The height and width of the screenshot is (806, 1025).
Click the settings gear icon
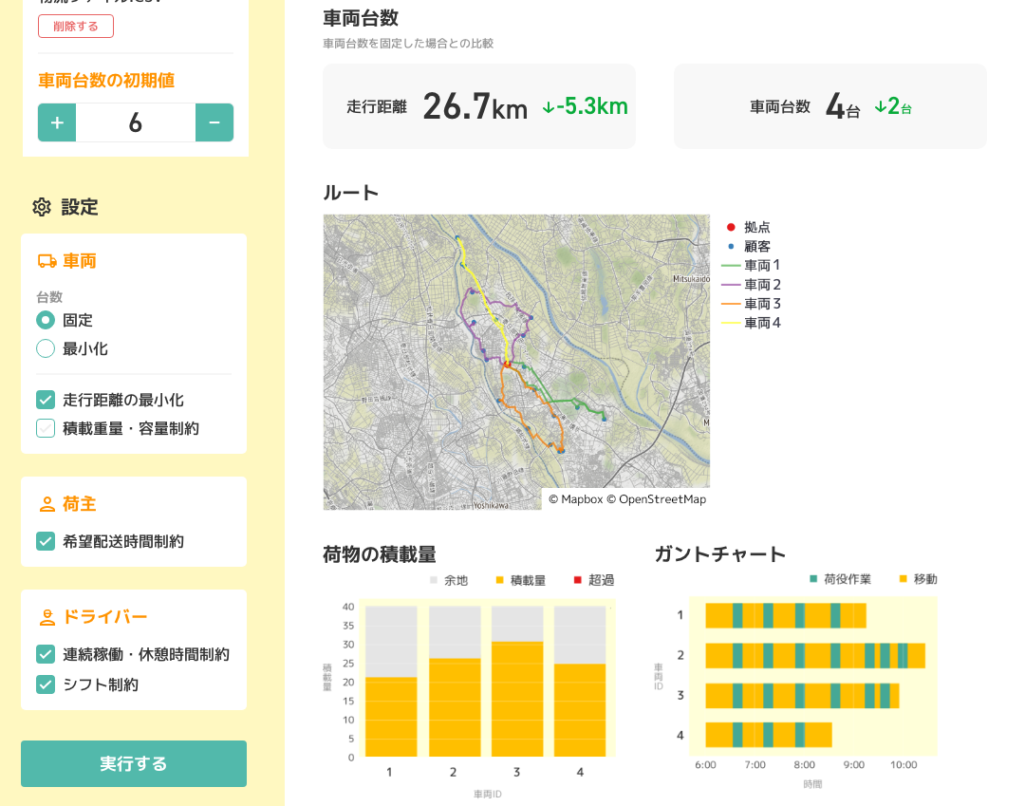coord(42,207)
